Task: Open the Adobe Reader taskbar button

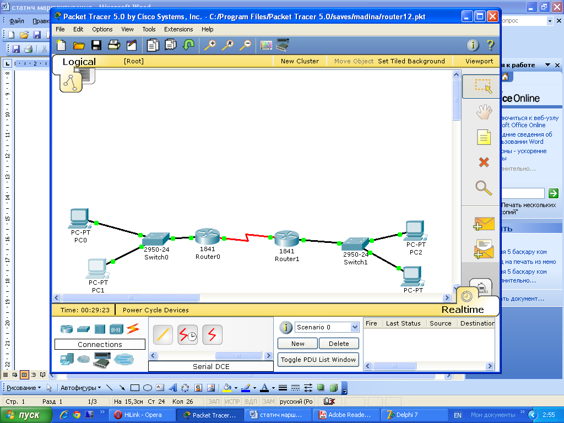Action: [345, 415]
